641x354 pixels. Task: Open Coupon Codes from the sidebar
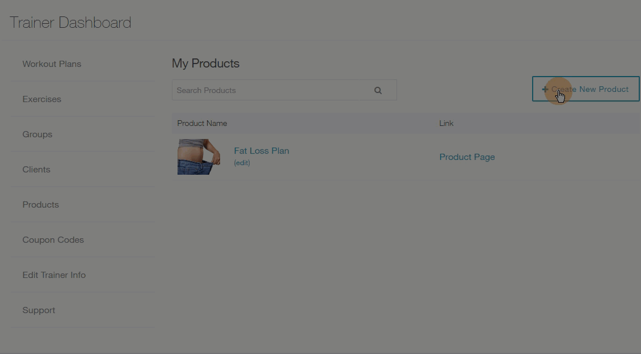click(x=53, y=239)
